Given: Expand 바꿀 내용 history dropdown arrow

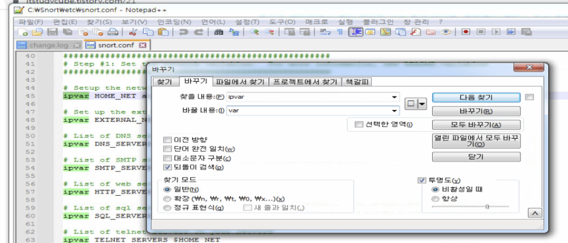Looking at the screenshot, I should (x=394, y=111).
